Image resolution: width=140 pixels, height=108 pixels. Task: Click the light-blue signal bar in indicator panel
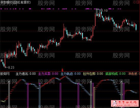[40, 96]
